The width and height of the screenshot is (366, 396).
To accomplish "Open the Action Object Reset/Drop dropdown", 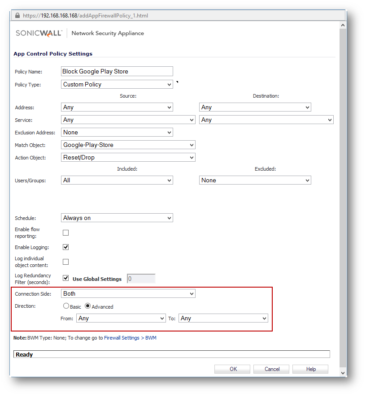I will tap(128, 157).
